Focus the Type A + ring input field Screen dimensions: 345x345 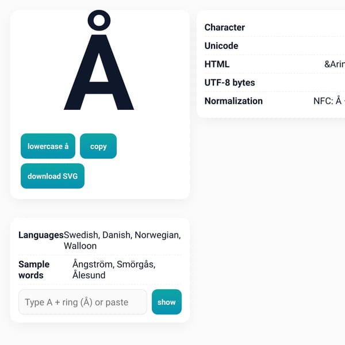tap(83, 302)
